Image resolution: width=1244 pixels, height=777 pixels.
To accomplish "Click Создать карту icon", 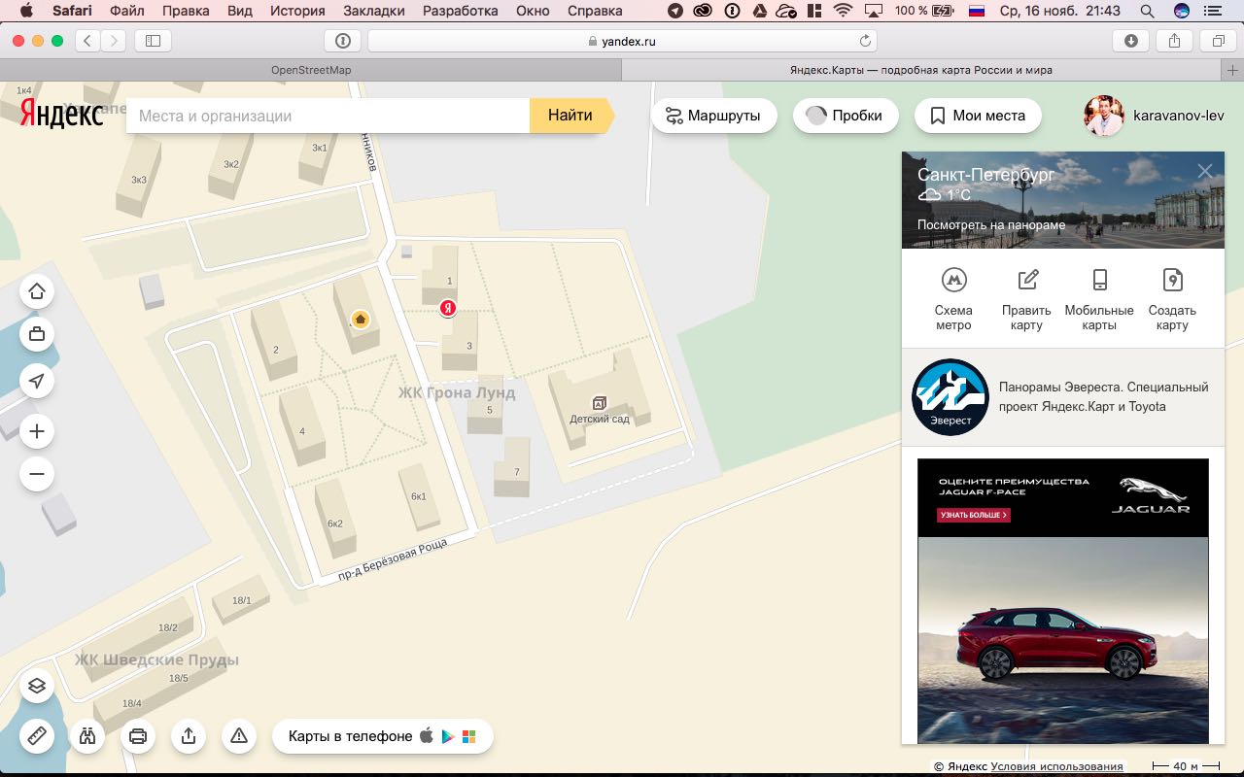I will tap(1172, 280).
